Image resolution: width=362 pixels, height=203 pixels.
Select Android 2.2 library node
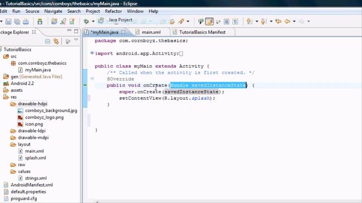22,83
